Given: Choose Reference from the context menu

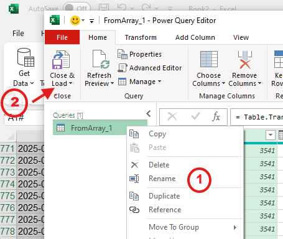Looking at the screenshot, I should click(x=185, y=210).
